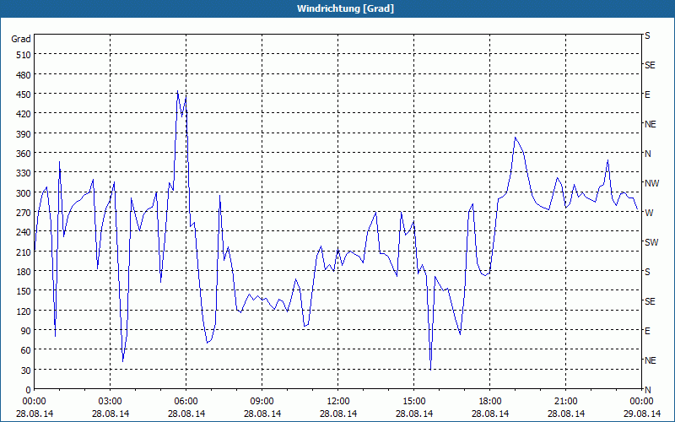The image size is (675, 422).
Task: Click the 28.08.14 date under 15:00
Action: (413, 414)
